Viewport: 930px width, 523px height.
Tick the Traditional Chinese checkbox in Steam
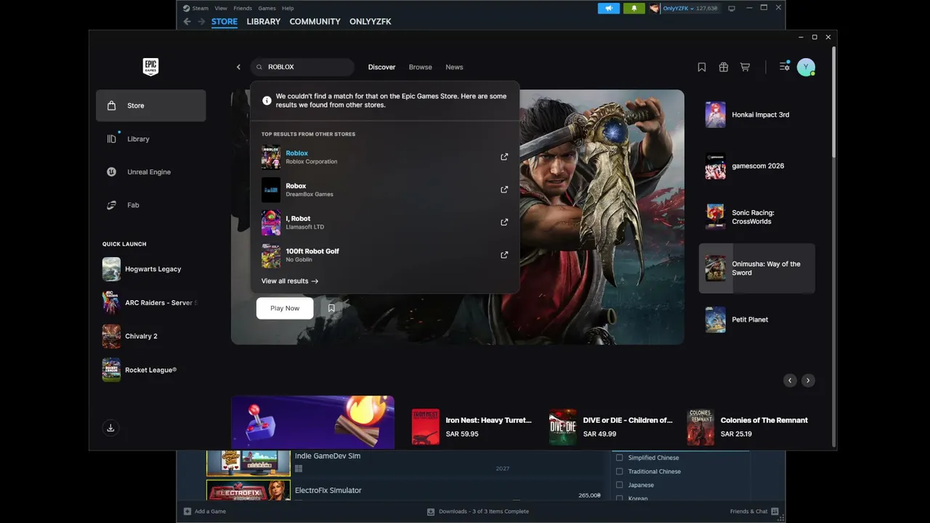(x=620, y=471)
